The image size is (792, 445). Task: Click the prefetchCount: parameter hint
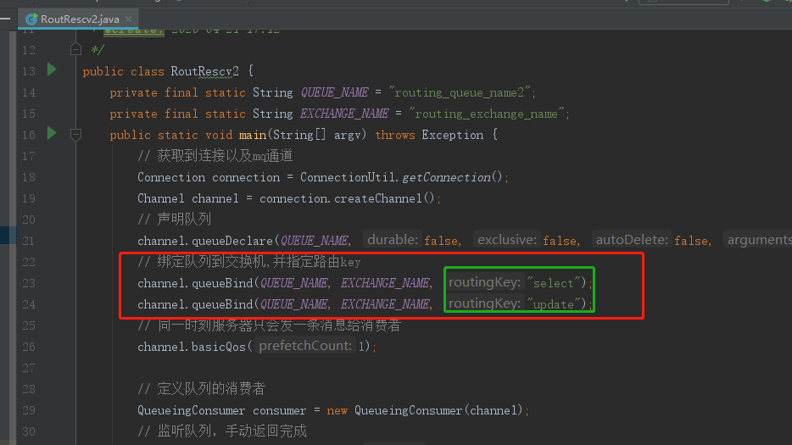(x=305, y=346)
